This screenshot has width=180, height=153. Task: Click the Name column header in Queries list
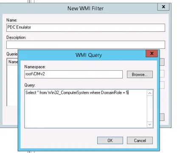13,62
